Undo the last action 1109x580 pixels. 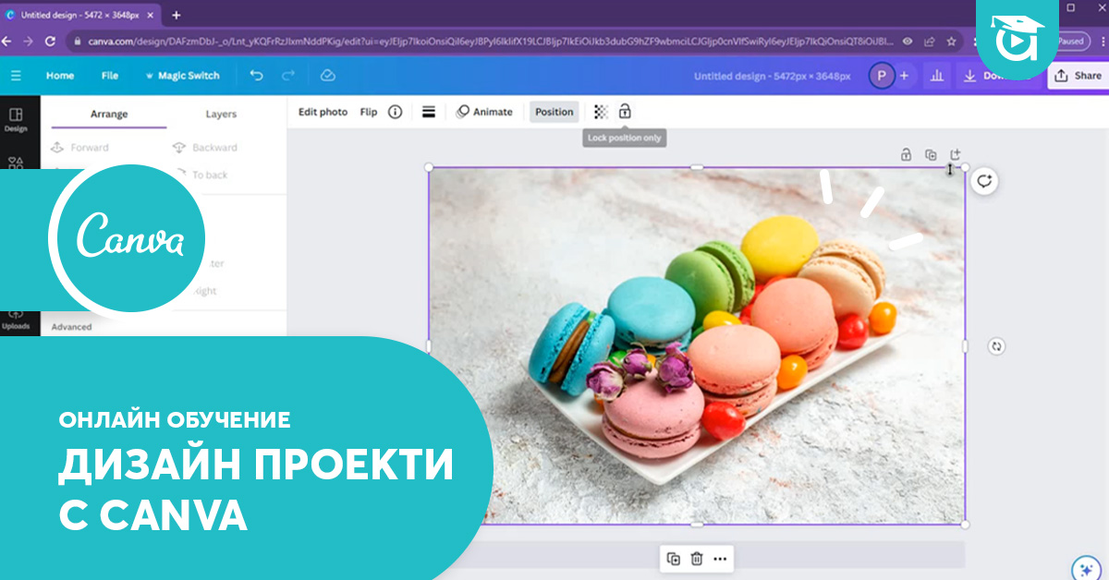tap(257, 76)
